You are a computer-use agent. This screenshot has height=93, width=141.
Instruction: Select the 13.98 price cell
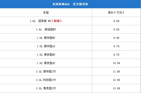116,88
